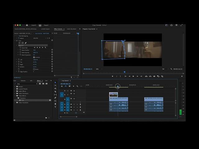This screenshot has height=149, width=199.
Task: Expand the Video Transitions folder
Action: tap(15, 103)
